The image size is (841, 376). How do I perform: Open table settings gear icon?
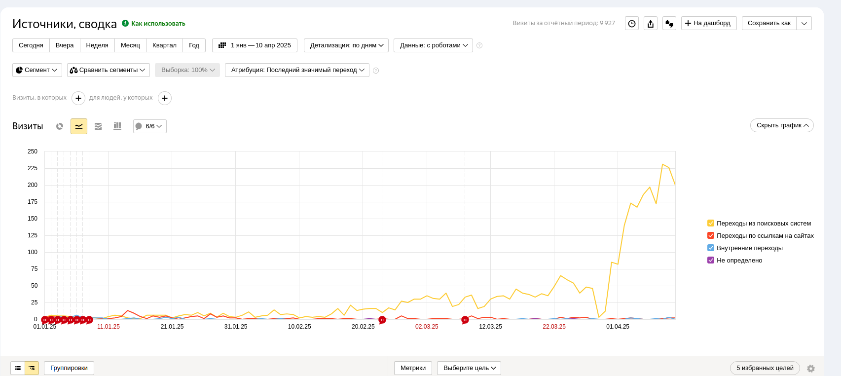coord(811,368)
